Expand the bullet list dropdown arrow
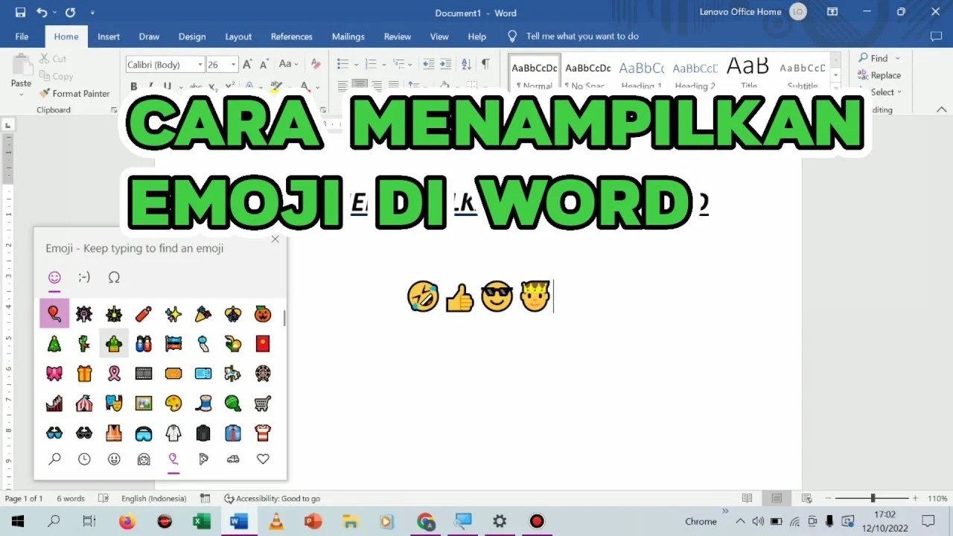 click(x=356, y=65)
